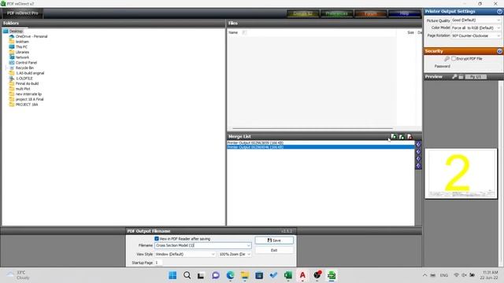The width and height of the screenshot is (504, 283).
Task: Click the Donate button in top bar
Action: click(302, 13)
